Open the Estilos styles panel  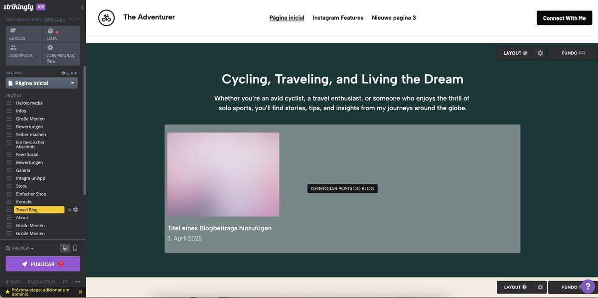(x=24, y=34)
